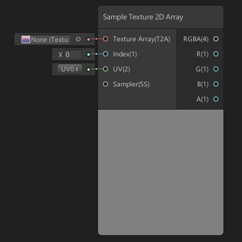Screen dimensions: 242x242
Task: Click the green dot on UV slot edge
Action: tap(88, 69)
